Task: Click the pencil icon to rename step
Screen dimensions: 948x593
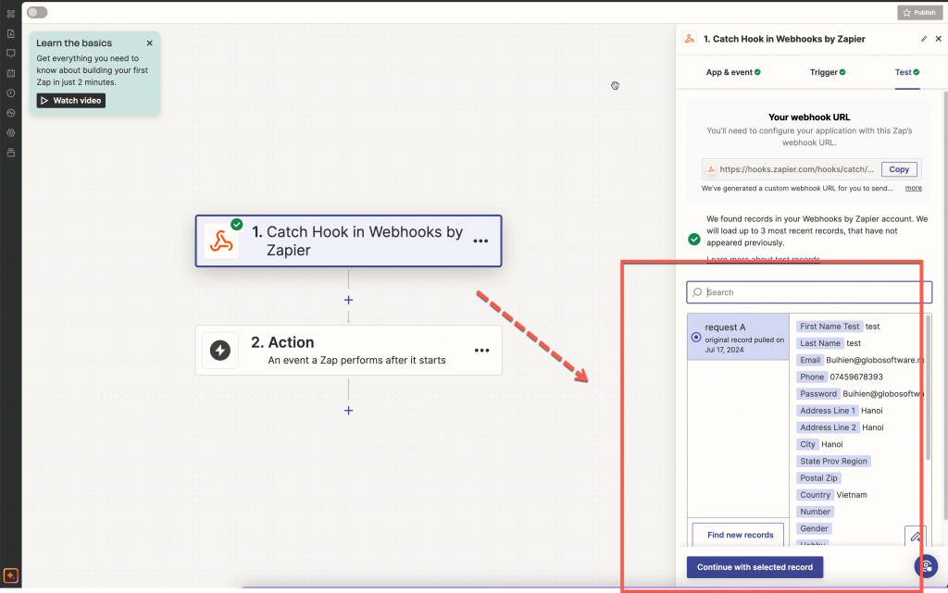Action: [x=923, y=39]
